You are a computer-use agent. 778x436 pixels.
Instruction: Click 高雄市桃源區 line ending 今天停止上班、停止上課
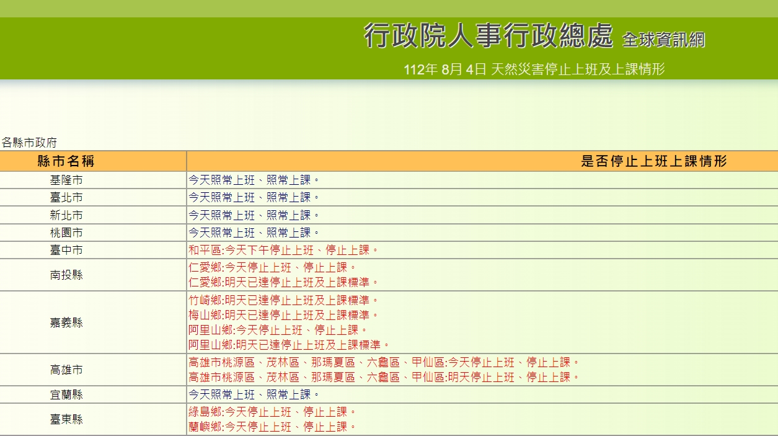click(x=384, y=362)
